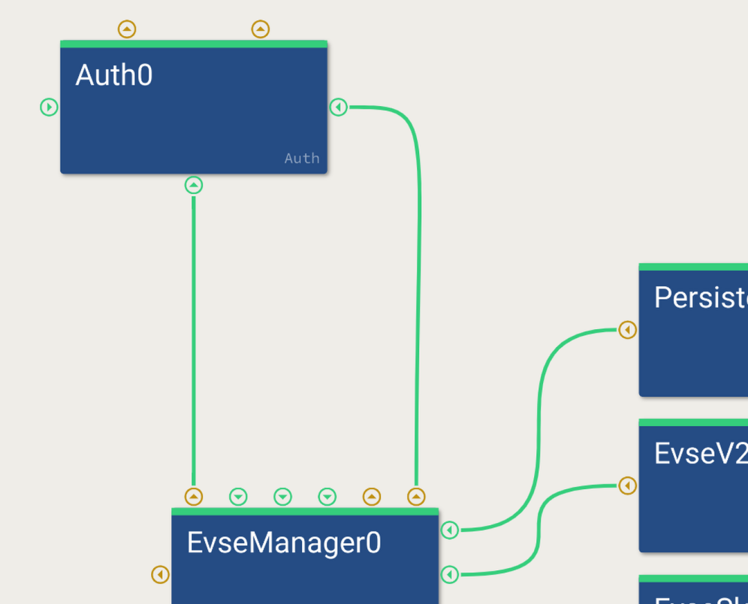Click the orange port on the Persiste node

pos(628,330)
